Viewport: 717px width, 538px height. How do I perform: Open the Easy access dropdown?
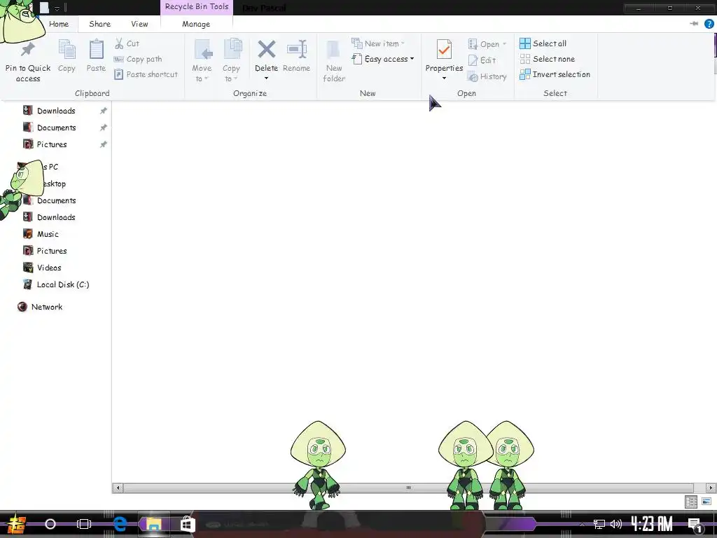[x=383, y=59]
